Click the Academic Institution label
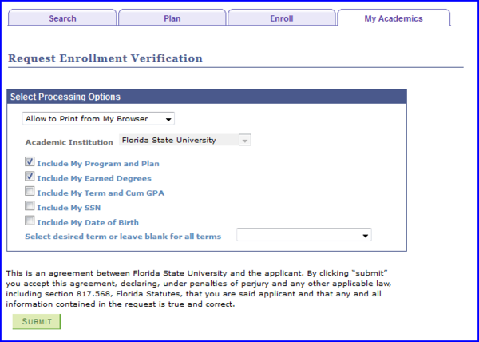Viewport: 479px width, 342px height. click(69, 142)
